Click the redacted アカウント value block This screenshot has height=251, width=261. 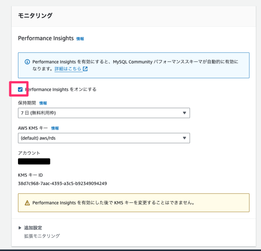point(34,162)
